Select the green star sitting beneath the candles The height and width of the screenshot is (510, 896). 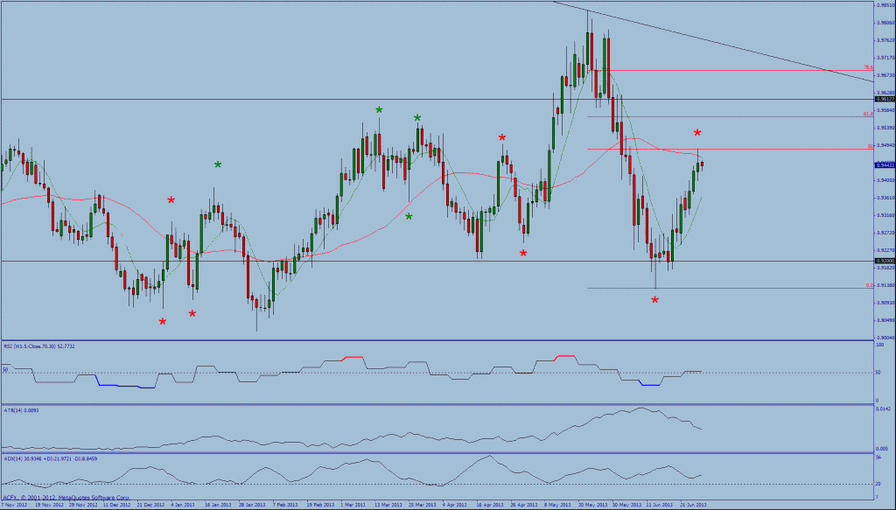coord(409,216)
